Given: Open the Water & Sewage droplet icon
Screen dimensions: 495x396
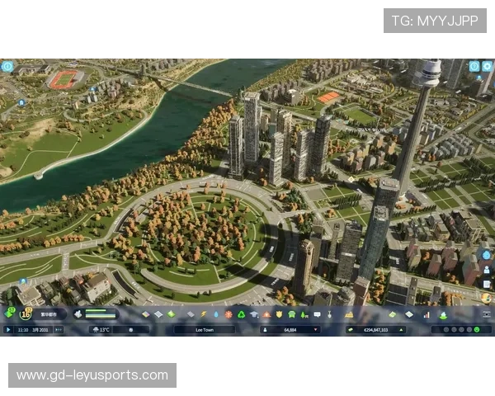Looking at the screenshot, I should [x=215, y=314].
